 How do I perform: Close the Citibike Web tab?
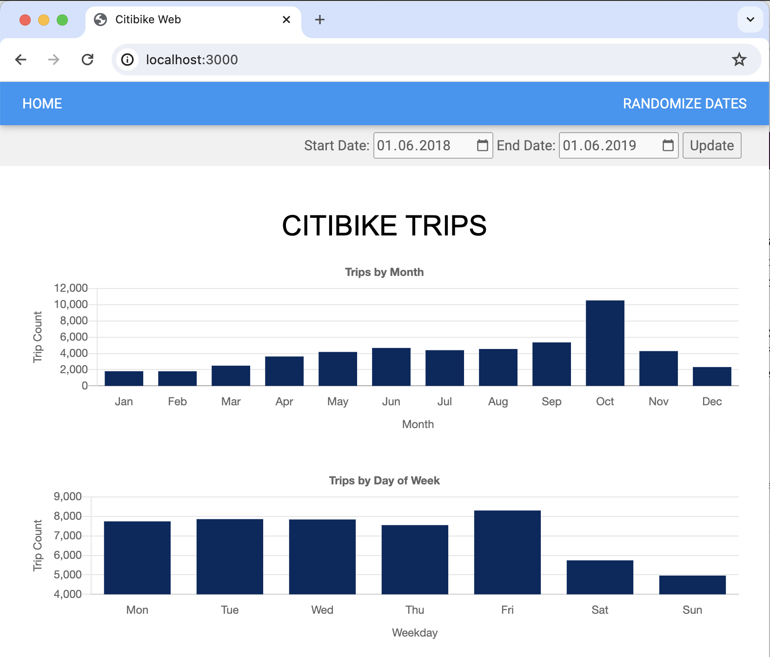click(x=286, y=20)
